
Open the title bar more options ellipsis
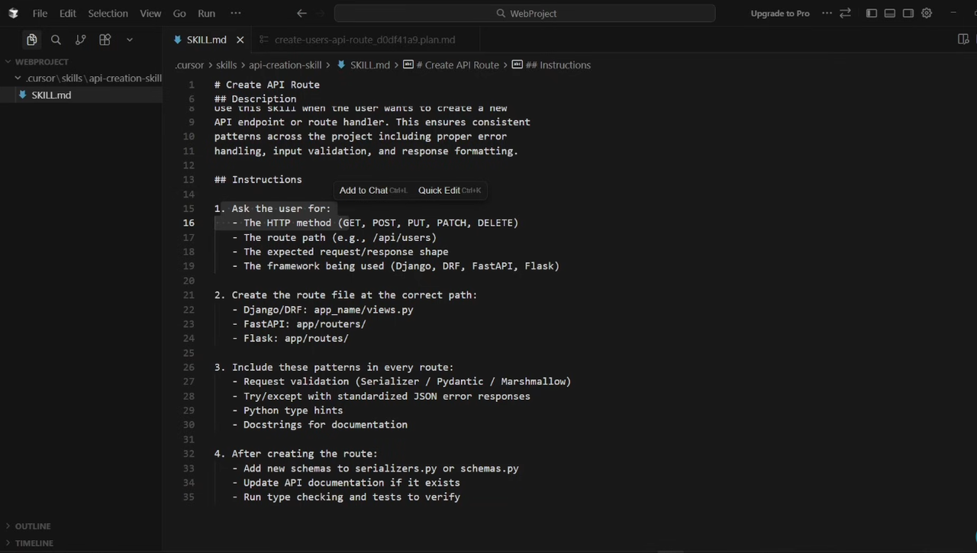827,13
